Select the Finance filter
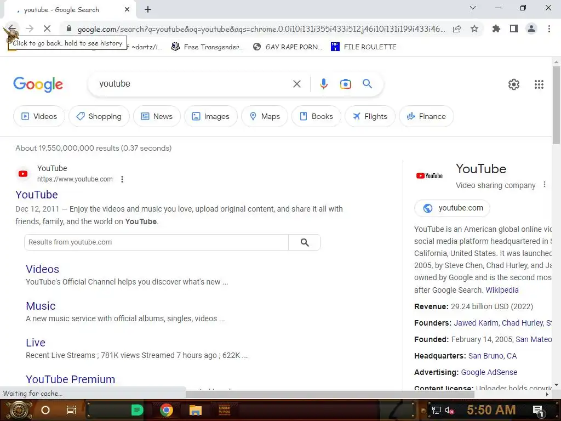Image resolution: width=561 pixels, height=421 pixels. pyautogui.click(x=426, y=116)
